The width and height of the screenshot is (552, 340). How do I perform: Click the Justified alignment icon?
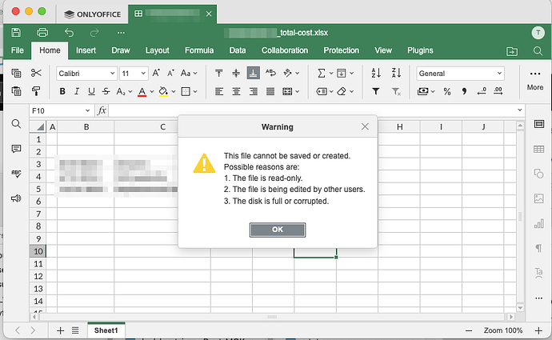(270, 91)
